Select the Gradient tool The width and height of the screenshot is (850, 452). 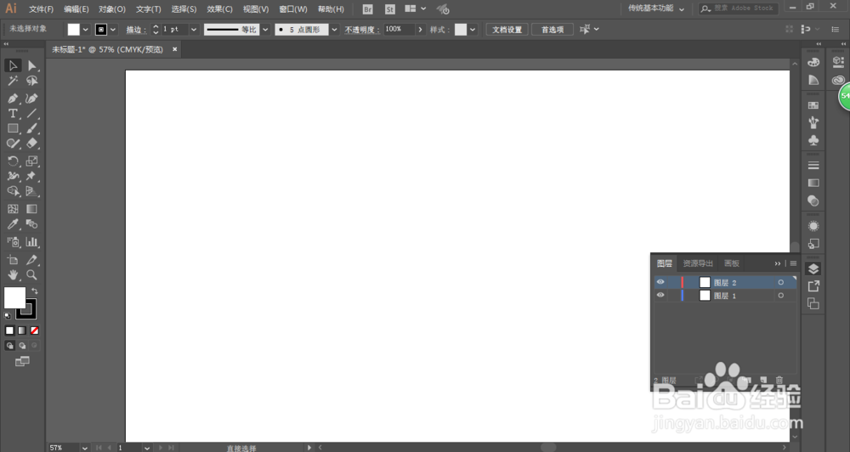32,209
